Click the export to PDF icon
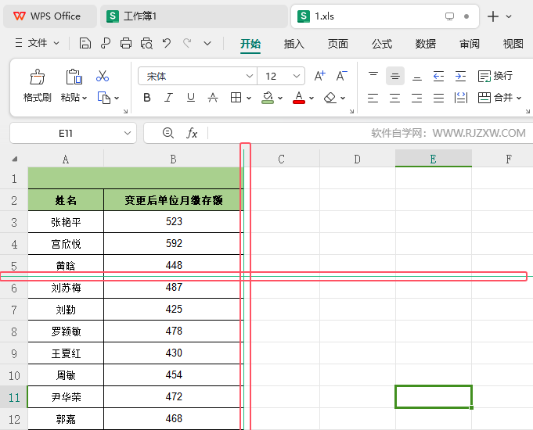 [x=106, y=43]
